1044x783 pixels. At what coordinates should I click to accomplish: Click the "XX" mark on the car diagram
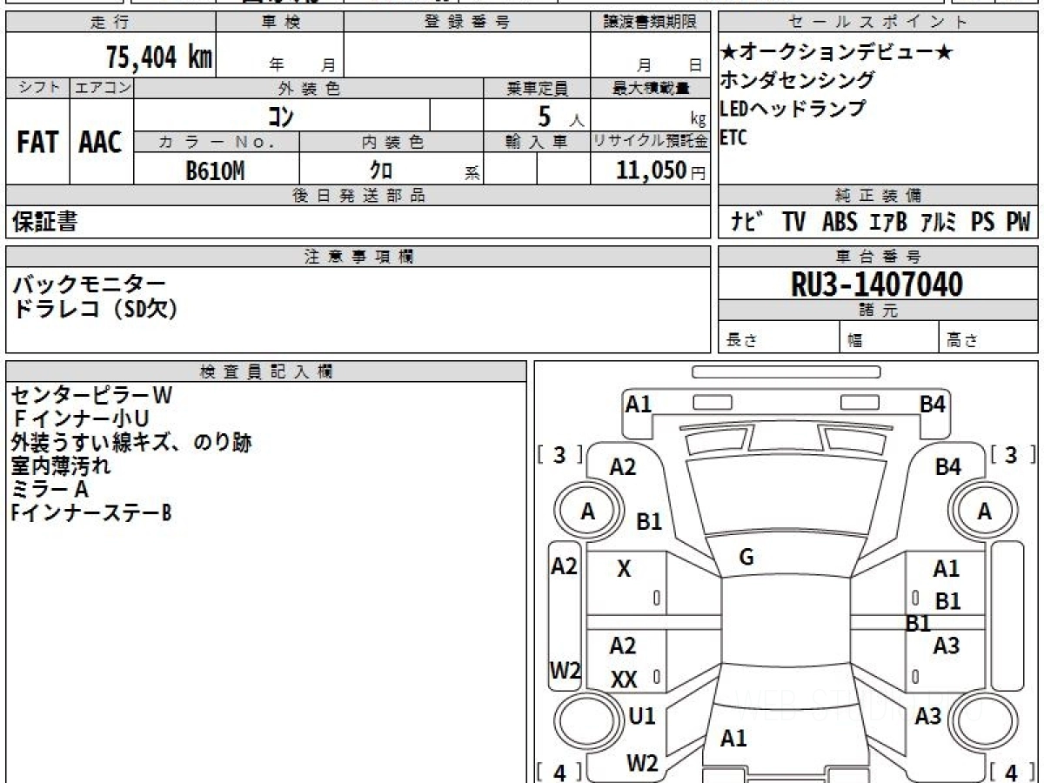tap(624, 680)
